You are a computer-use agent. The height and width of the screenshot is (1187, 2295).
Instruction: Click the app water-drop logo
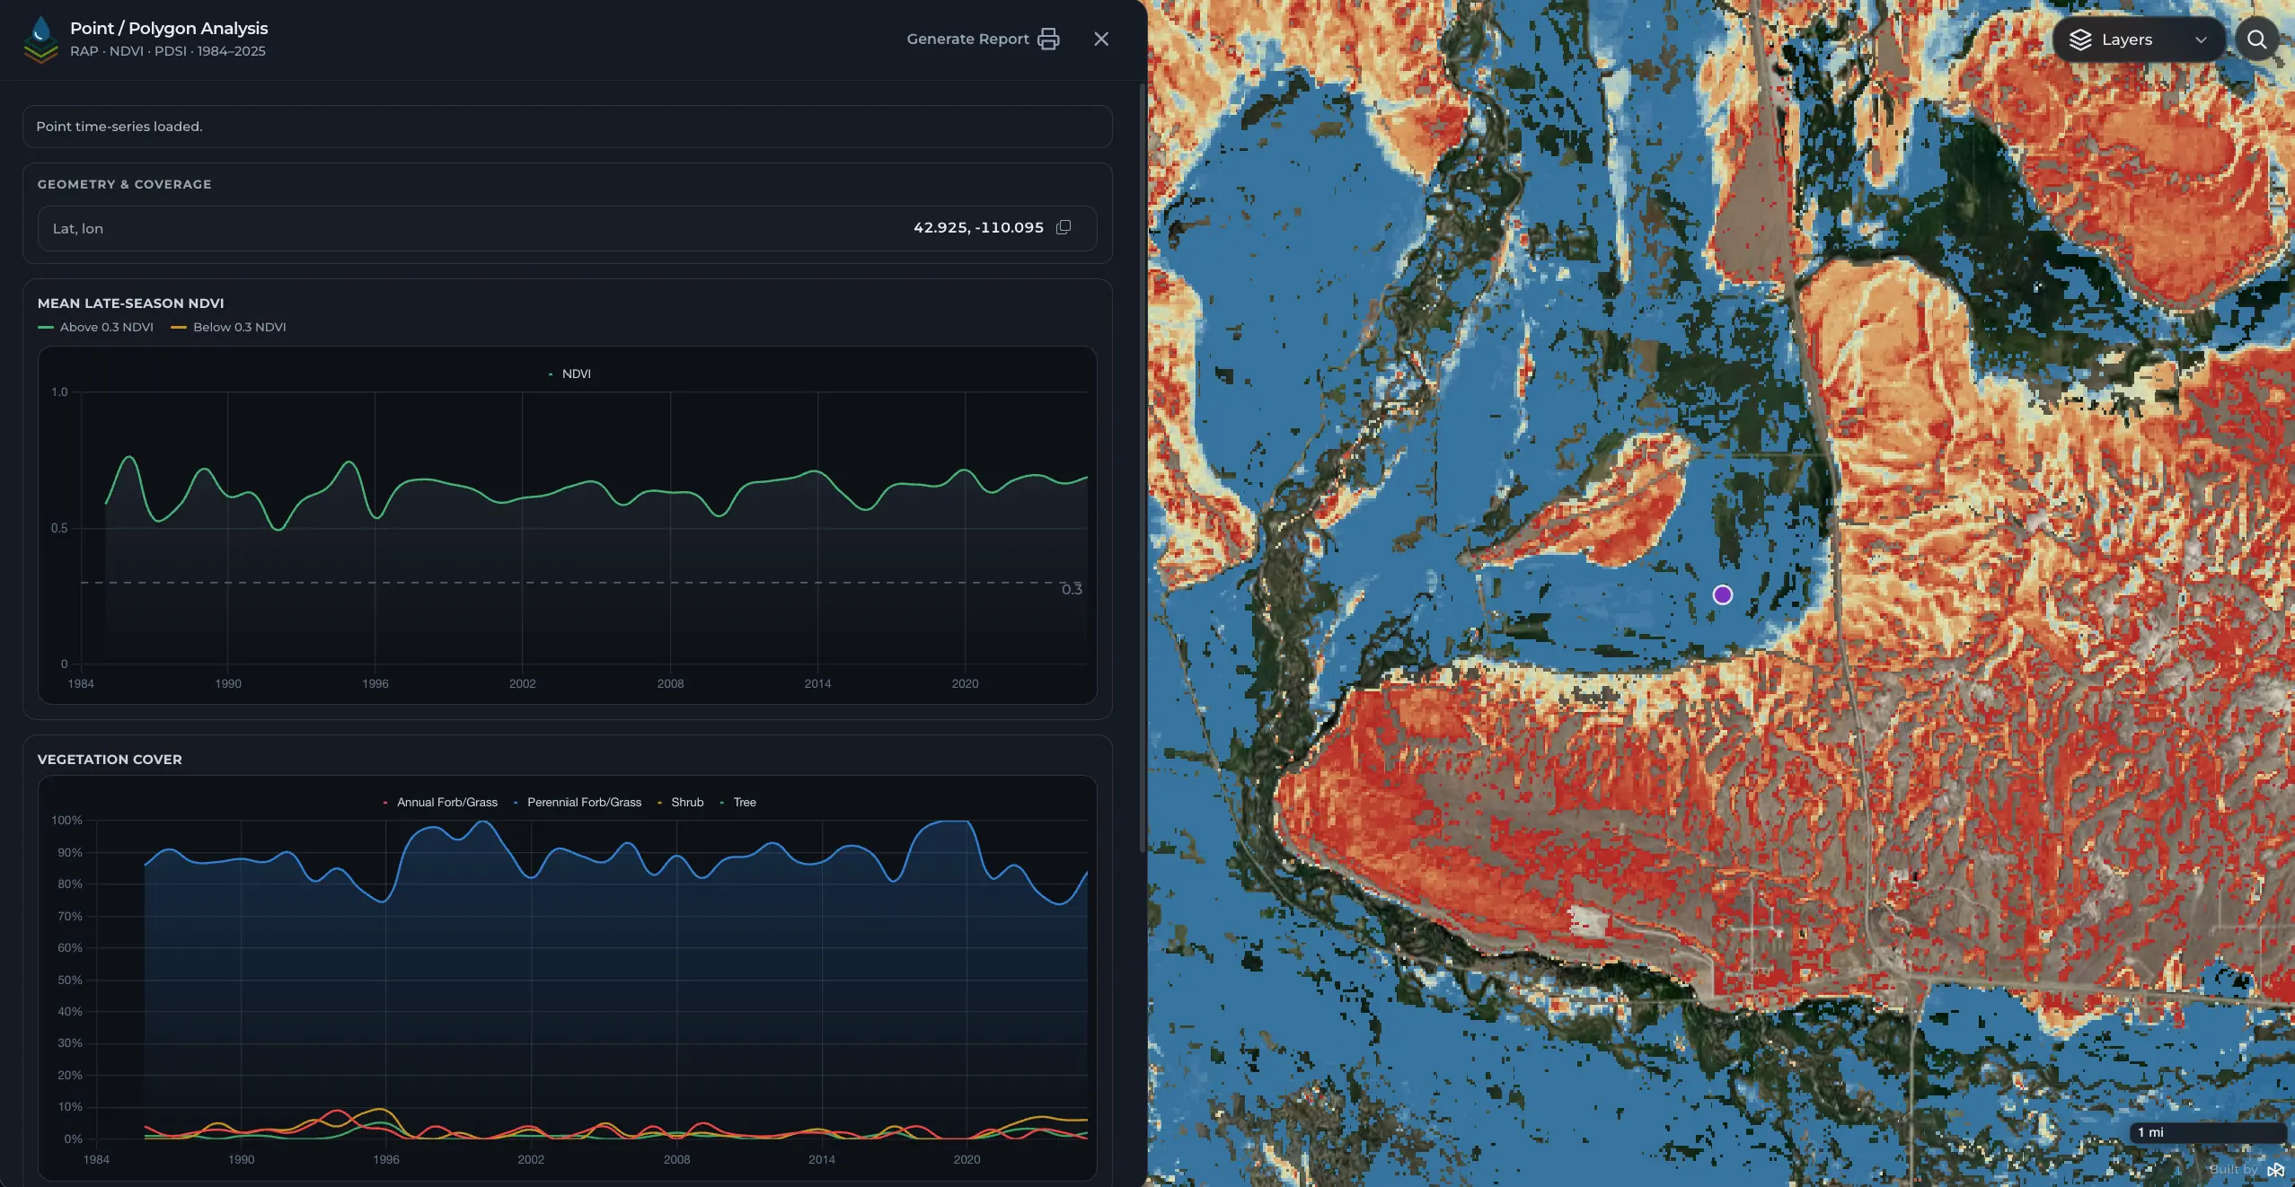click(x=40, y=40)
